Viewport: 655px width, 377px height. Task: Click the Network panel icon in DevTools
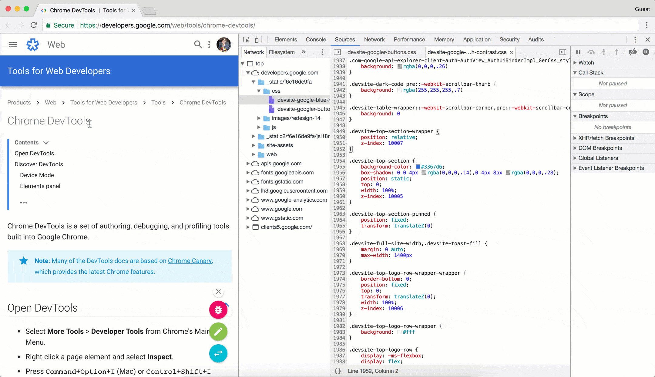(x=374, y=40)
